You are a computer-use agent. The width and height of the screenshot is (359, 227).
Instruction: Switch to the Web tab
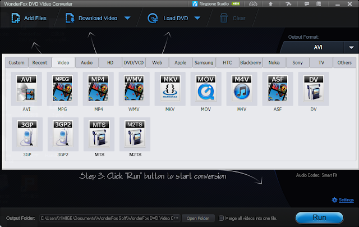157,62
